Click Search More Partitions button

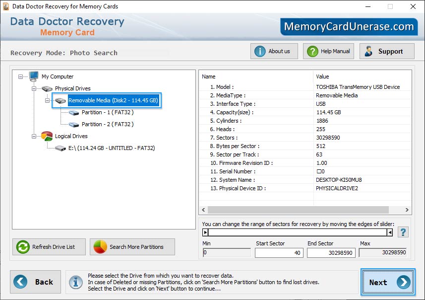click(132, 247)
